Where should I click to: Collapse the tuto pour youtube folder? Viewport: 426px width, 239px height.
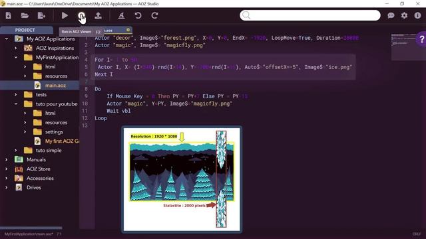(16, 104)
